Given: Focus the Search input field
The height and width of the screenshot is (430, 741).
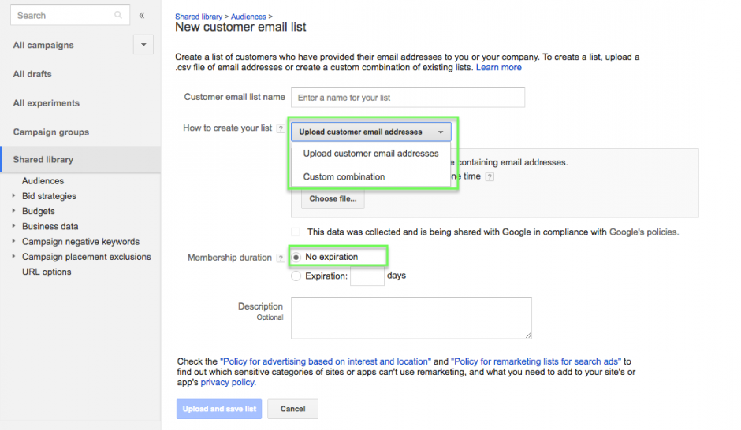Looking at the screenshot, I should [x=70, y=16].
